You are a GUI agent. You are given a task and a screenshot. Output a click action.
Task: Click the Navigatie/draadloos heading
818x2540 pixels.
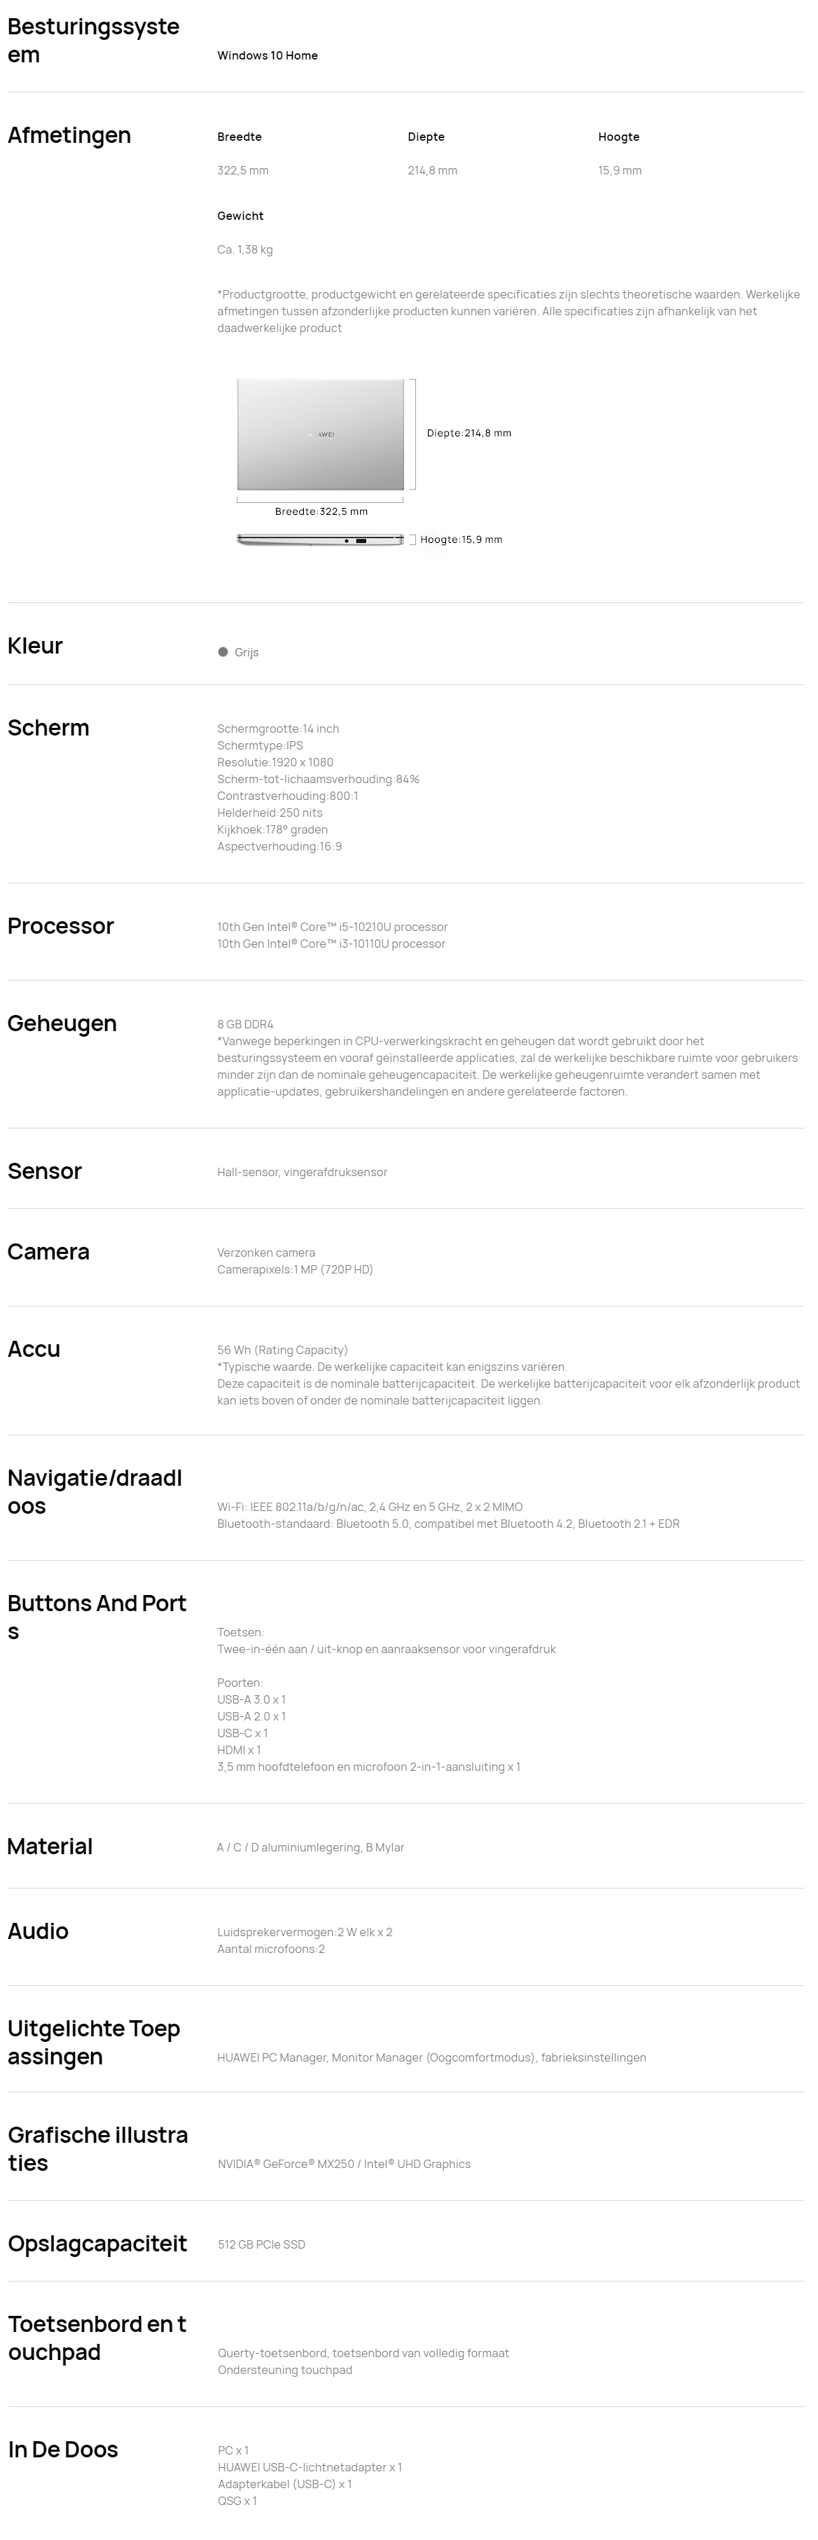[x=95, y=1492]
